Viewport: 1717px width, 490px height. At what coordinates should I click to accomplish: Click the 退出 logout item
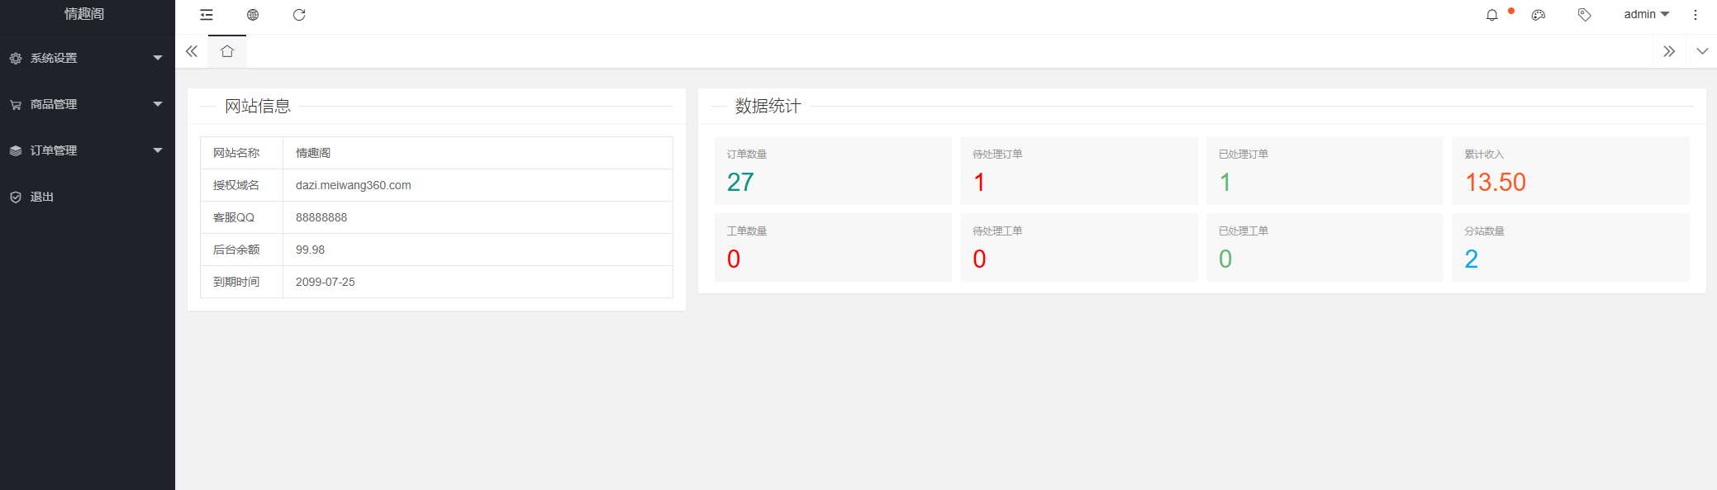87,197
